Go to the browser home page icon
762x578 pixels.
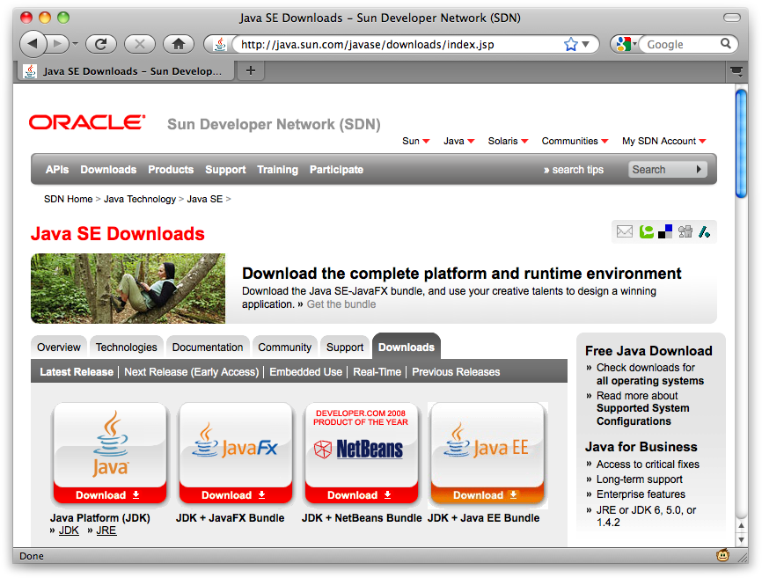pyautogui.click(x=179, y=44)
